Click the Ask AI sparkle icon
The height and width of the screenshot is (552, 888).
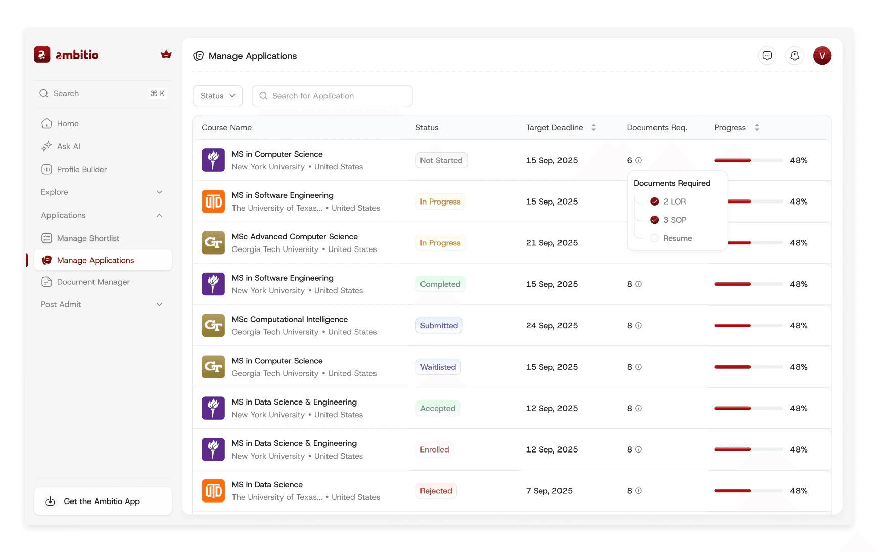point(46,146)
